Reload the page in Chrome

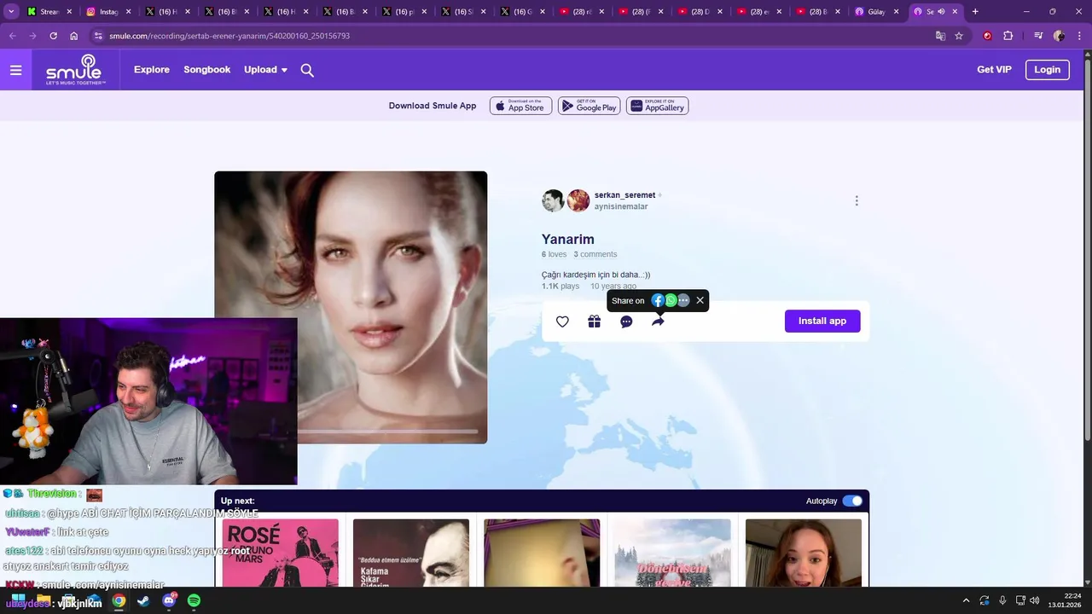(53, 36)
